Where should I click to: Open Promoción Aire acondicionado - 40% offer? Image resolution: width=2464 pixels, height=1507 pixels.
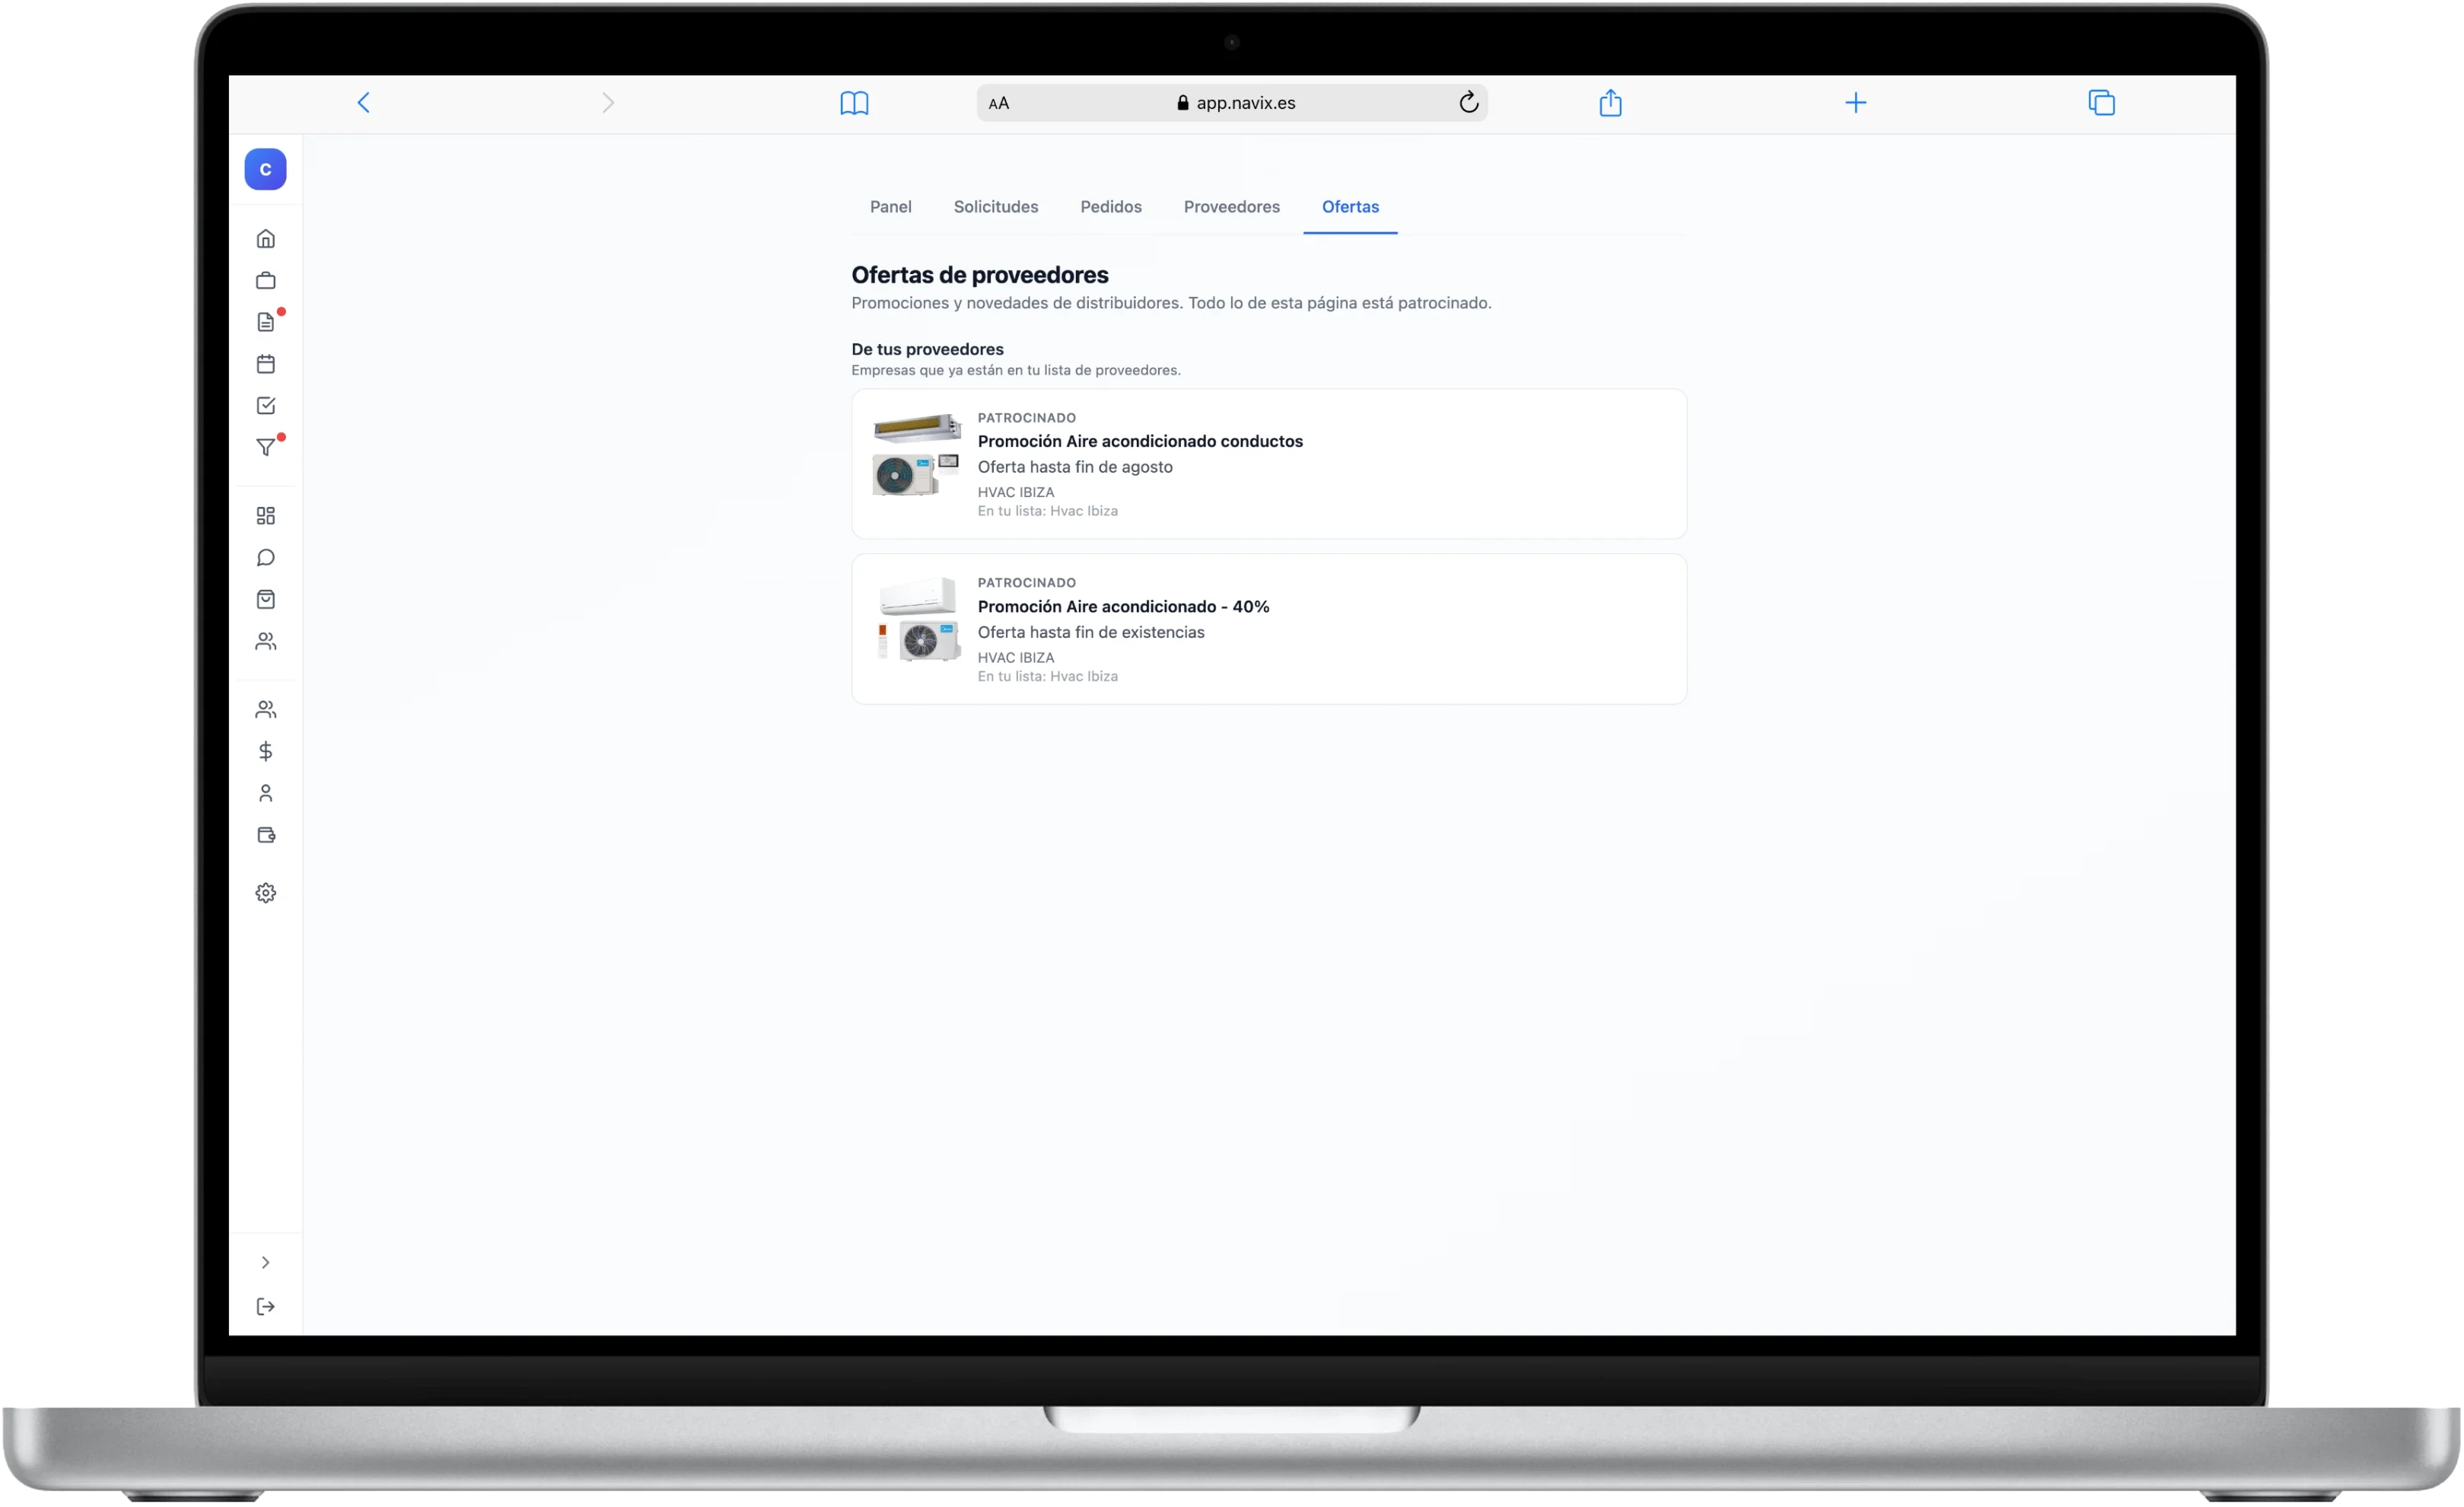[1269, 629]
